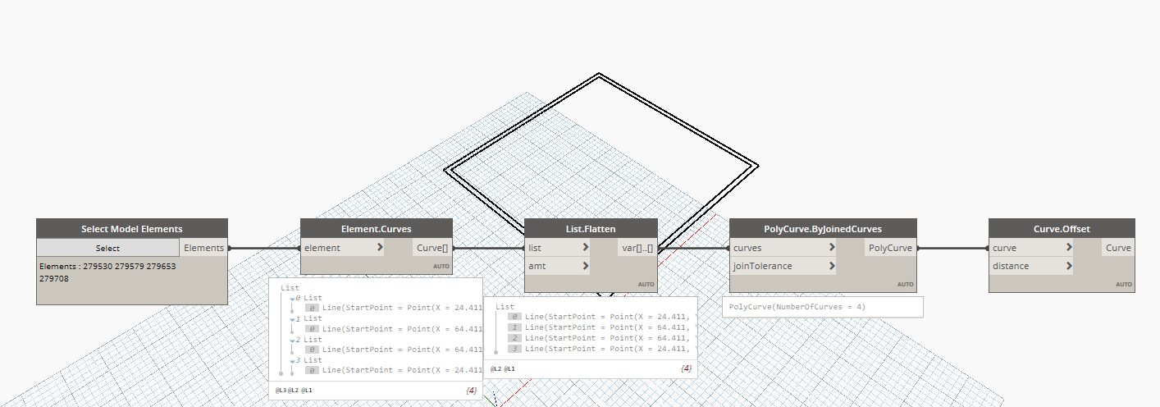Click the root List label in Element.Curves preview
Screen dimensions: 1160x407
pyautogui.click(x=290, y=288)
